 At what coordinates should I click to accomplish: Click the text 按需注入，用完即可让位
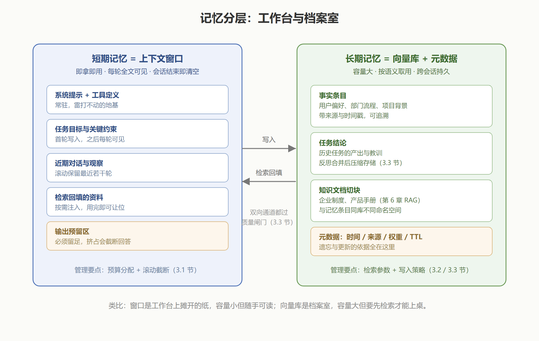(90, 207)
